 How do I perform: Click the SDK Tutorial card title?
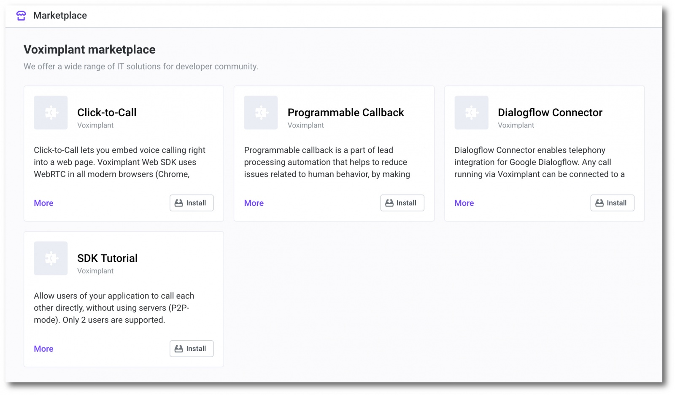pos(107,258)
